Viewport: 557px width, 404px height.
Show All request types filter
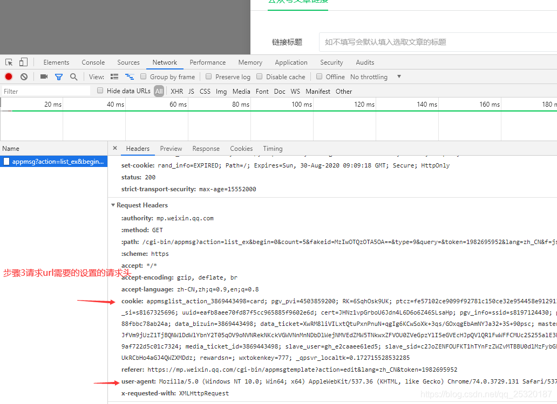click(159, 92)
